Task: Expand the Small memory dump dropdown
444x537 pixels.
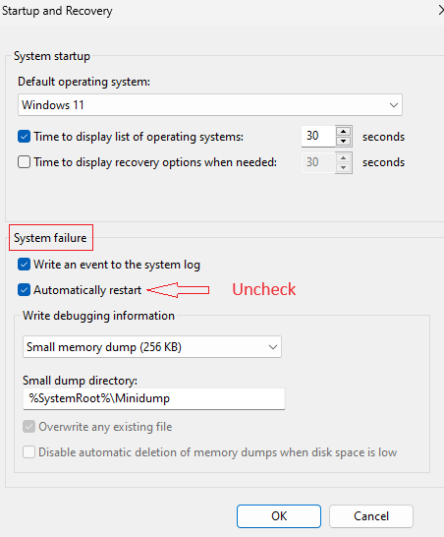Action: tap(152, 347)
